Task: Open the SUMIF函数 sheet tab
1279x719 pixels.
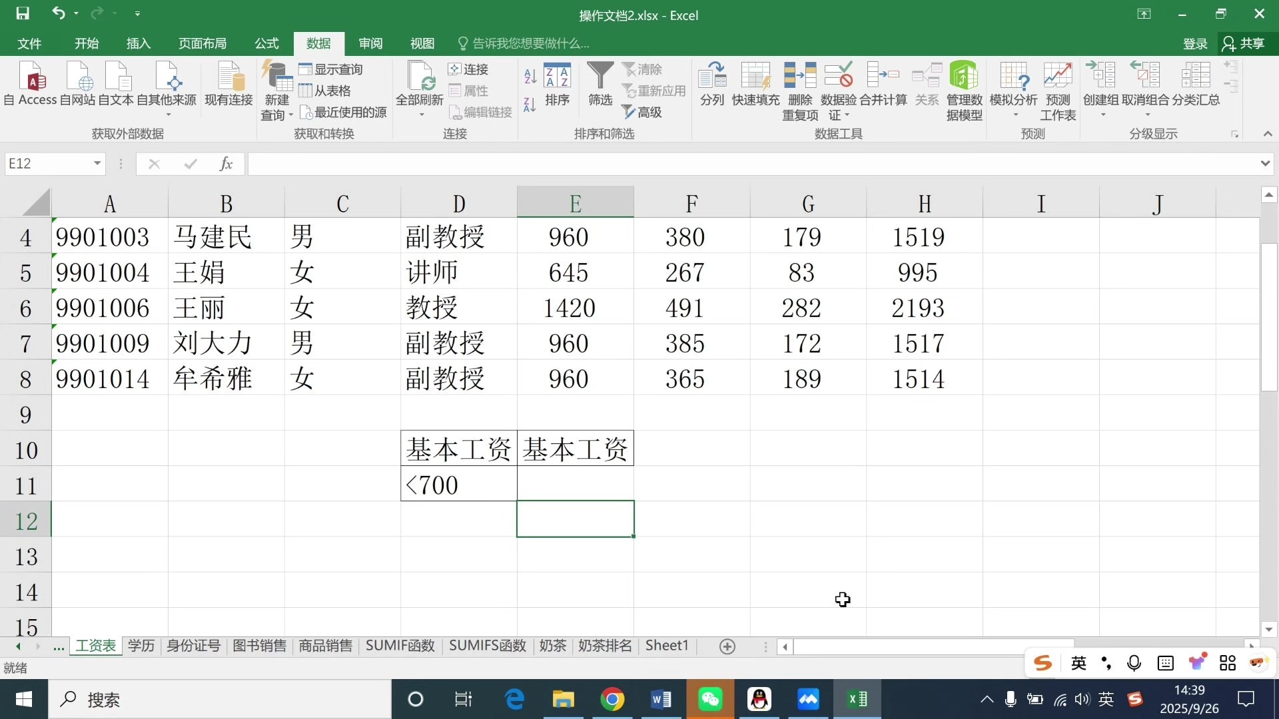Action: click(400, 646)
